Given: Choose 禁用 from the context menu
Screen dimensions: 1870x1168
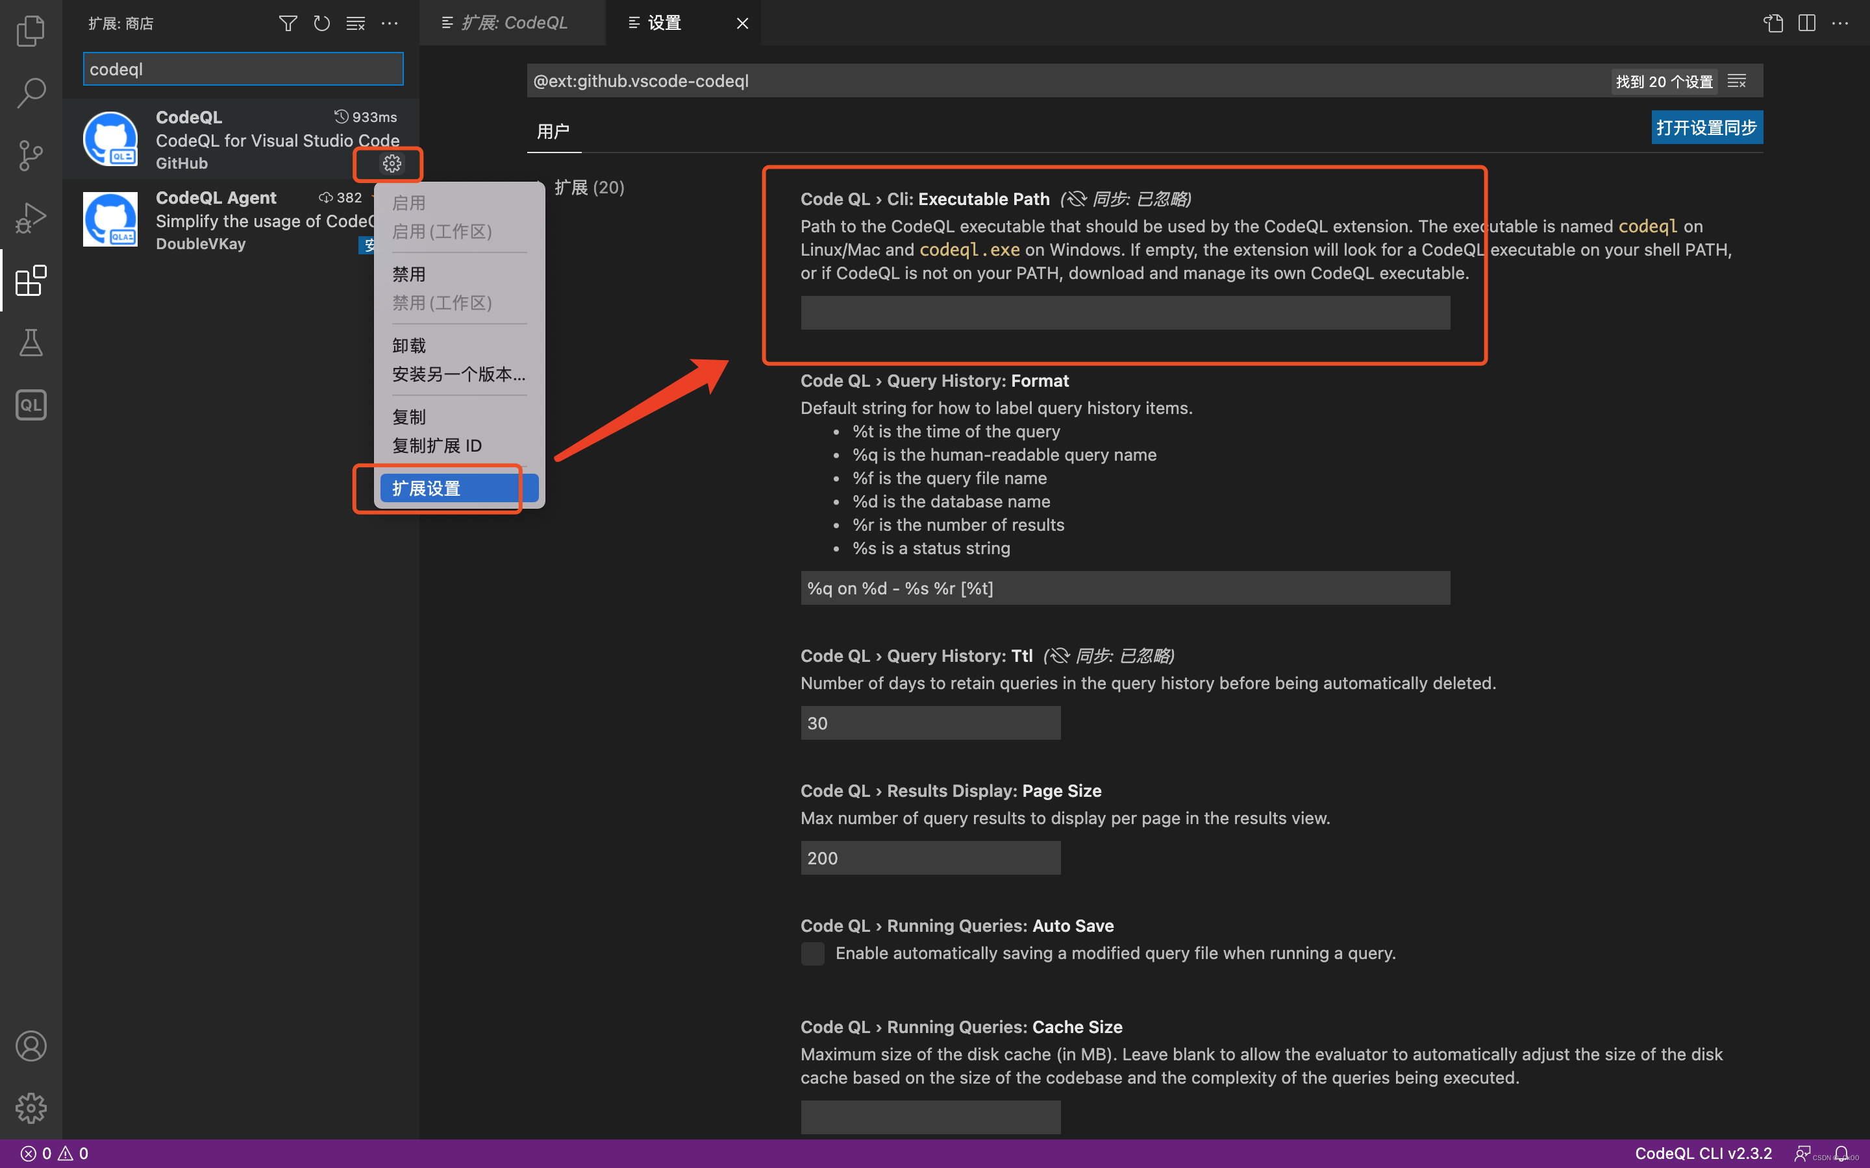Looking at the screenshot, I should click(x=409, y=274).
